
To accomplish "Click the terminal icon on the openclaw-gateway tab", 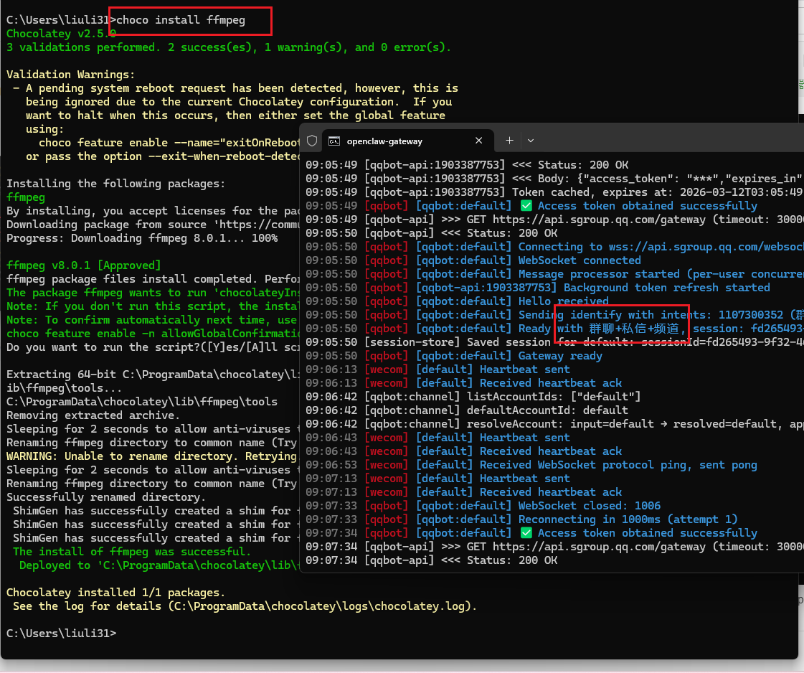I will pyautogui.click(x=334, y=141).
